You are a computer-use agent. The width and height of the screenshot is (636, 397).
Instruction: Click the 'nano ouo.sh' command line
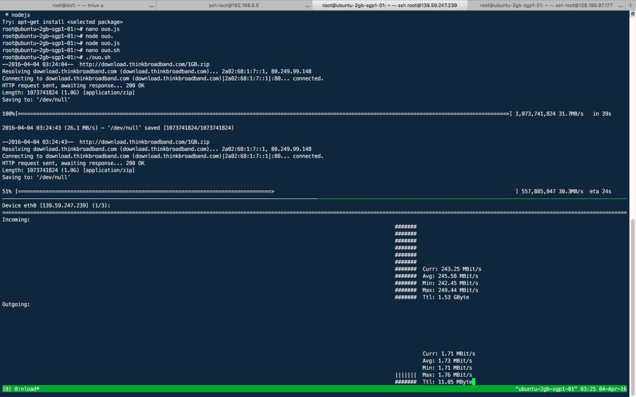[61, 50]
